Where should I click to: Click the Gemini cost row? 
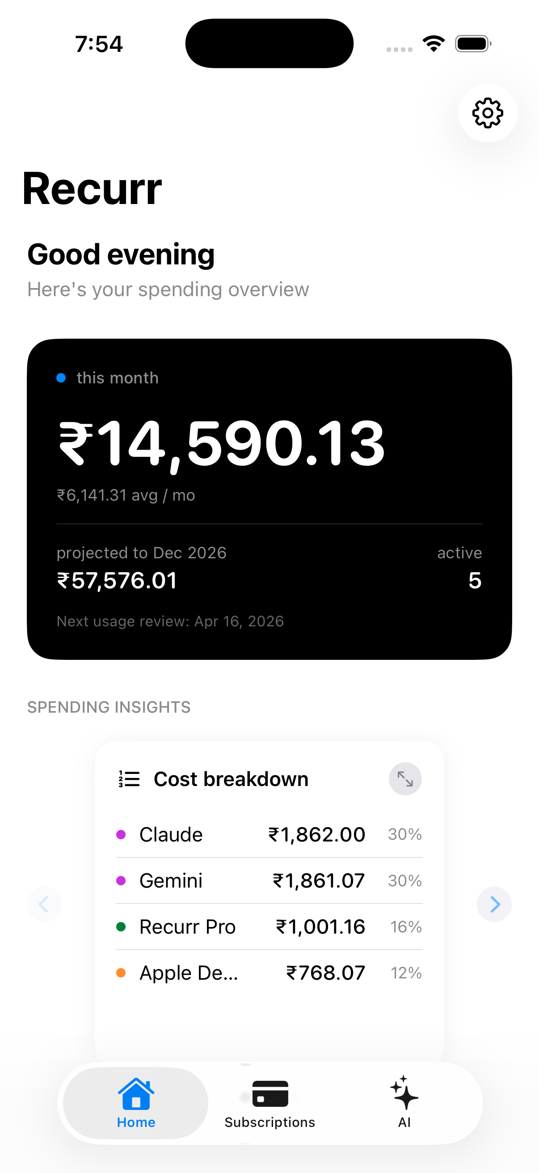click(x=269, y=880)
